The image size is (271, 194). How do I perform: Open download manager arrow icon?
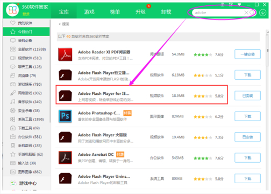click(x=263, y=13)
